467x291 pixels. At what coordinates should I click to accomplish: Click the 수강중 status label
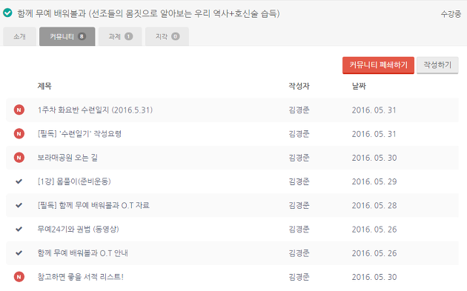point(451,13)
